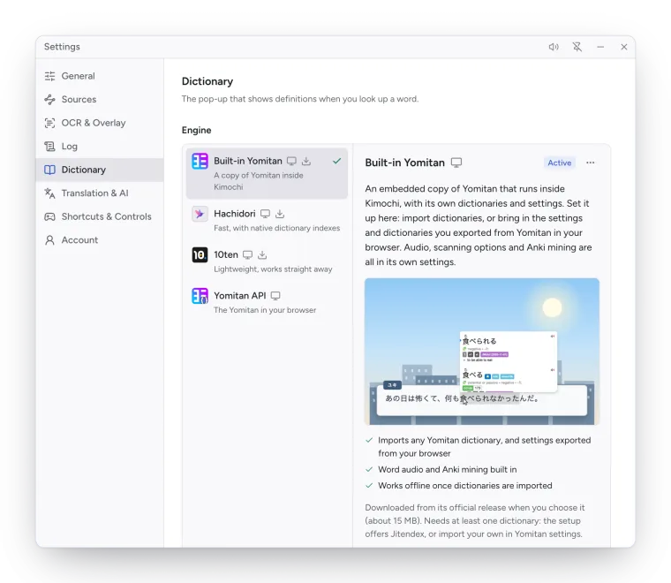Minimize the Settings window
The height and width of the screenshot is (583, 671).
coord(600,47)
